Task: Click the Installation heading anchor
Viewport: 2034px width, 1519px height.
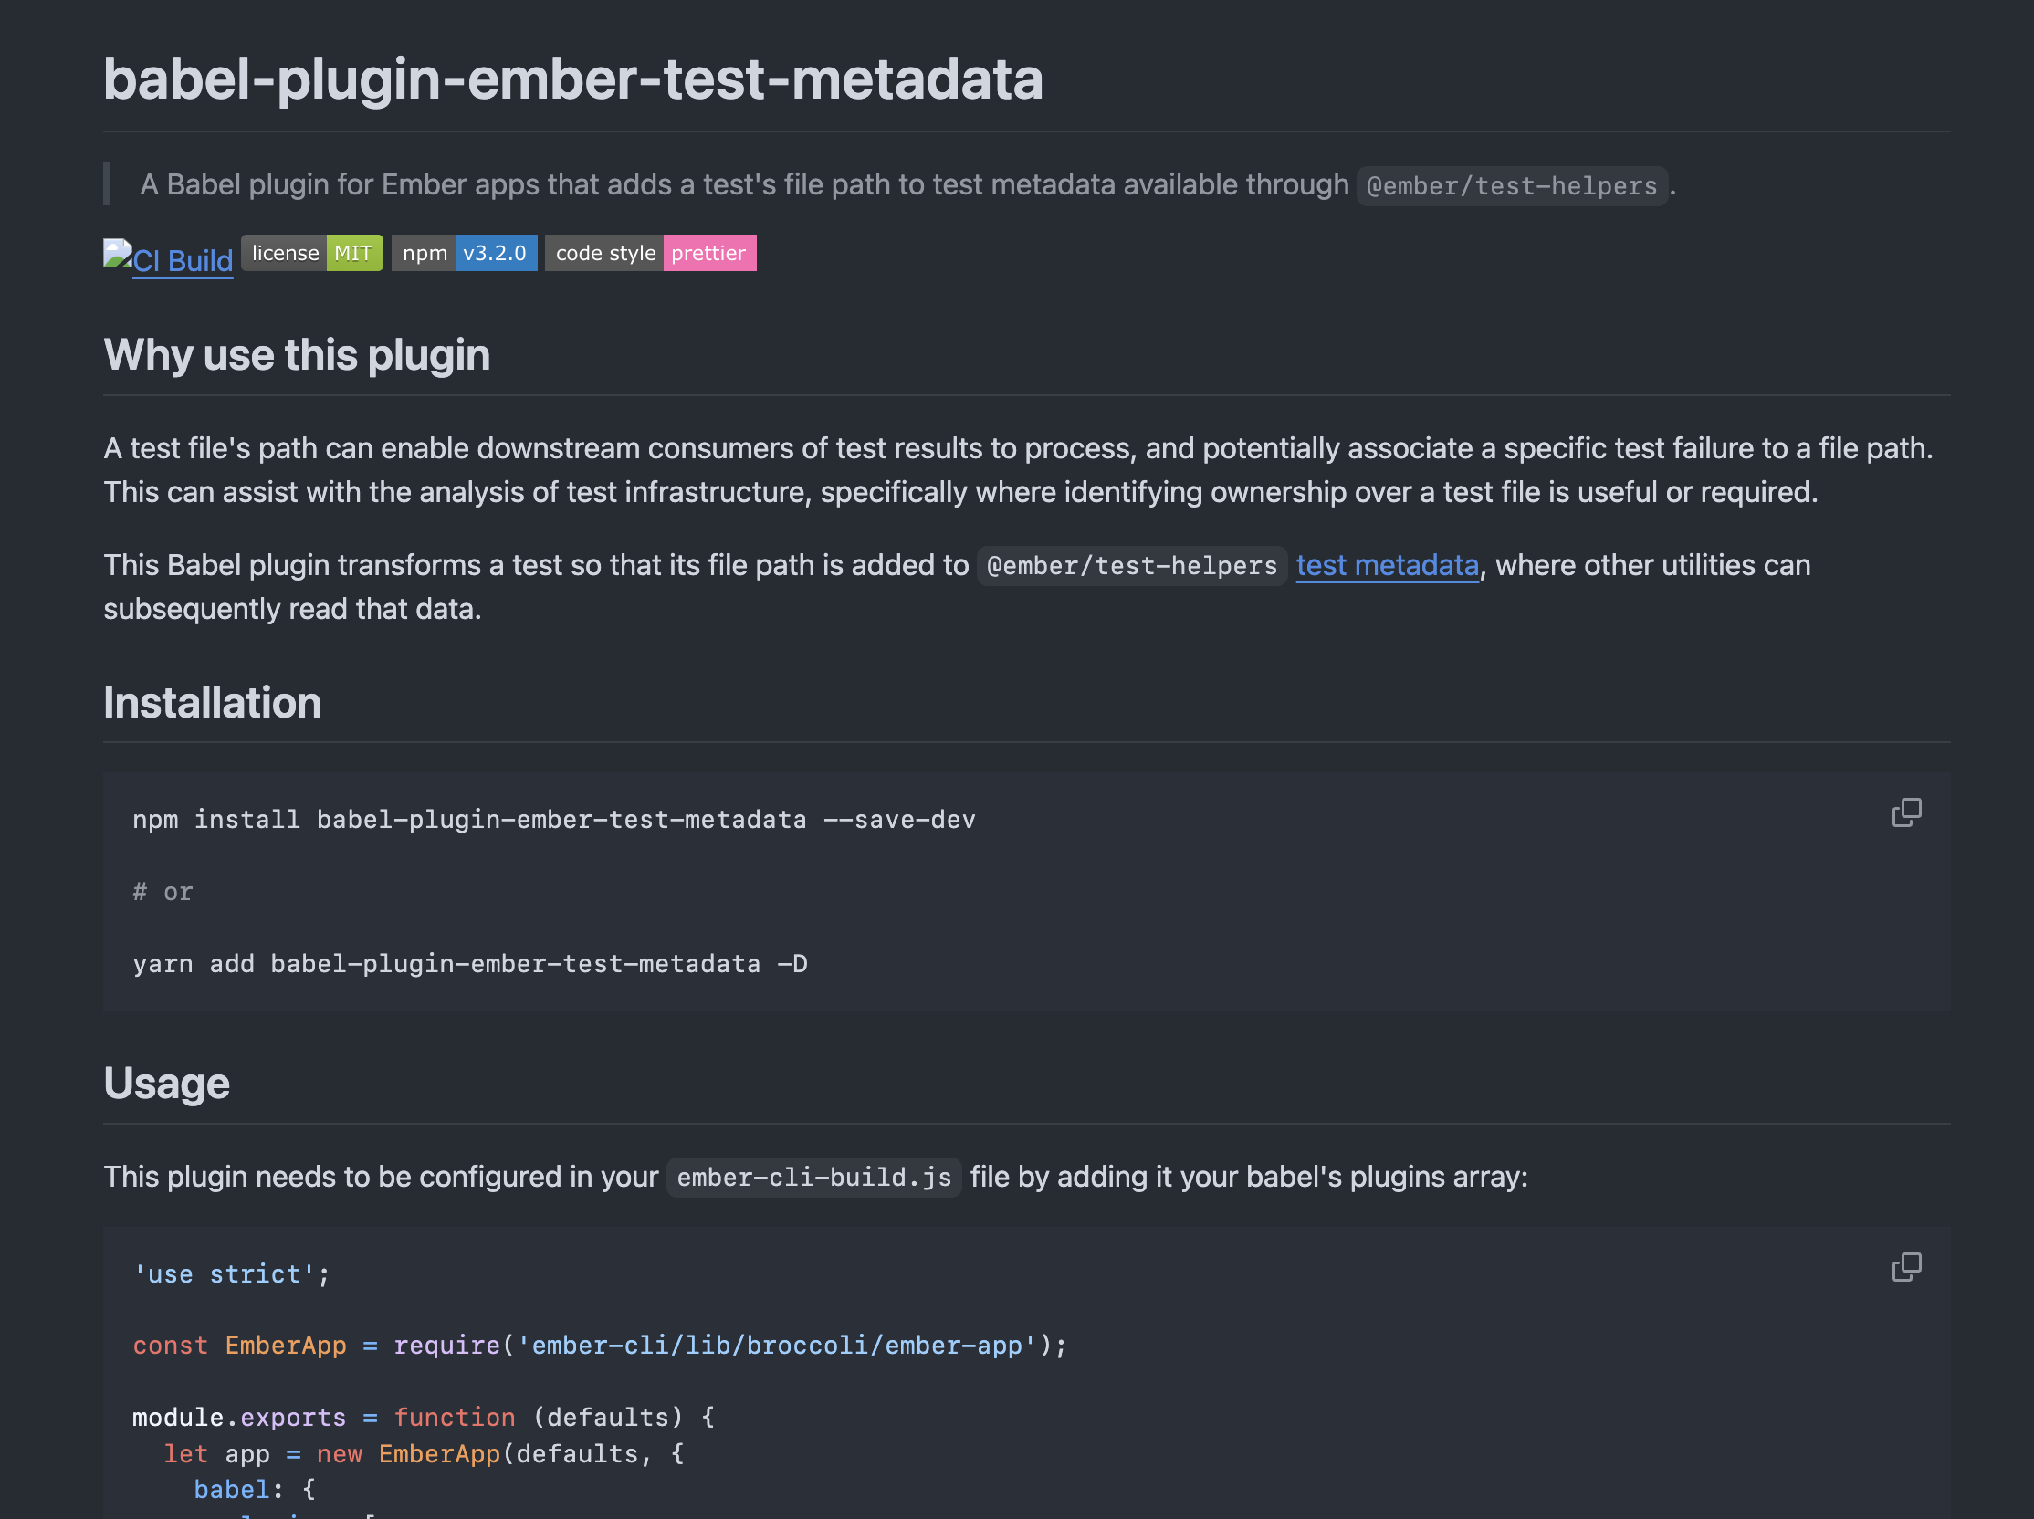Action: pyautogui.click(x=212, y=703)
